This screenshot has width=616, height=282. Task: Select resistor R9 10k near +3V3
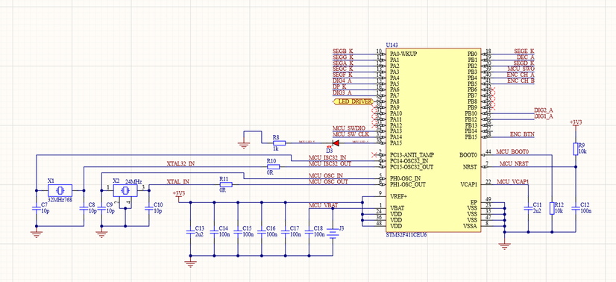[576, 149]
